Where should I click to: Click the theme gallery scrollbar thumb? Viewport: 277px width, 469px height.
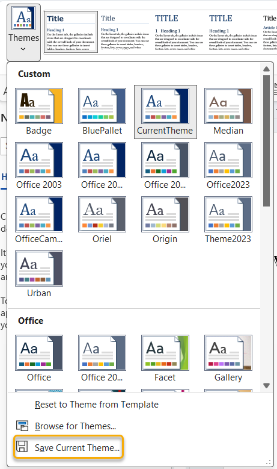click(x=267, y=141)
